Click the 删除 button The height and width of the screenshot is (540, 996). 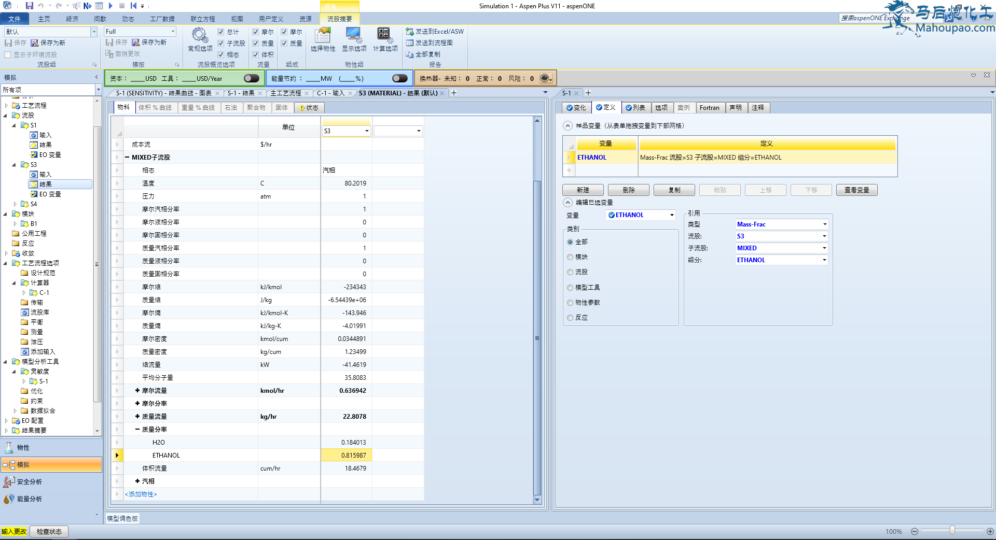(629, 190)
